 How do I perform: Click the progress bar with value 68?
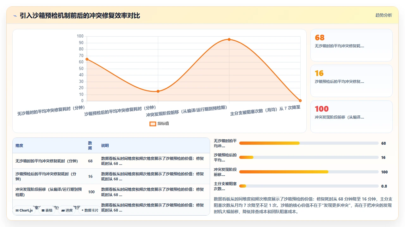(309, 143)
